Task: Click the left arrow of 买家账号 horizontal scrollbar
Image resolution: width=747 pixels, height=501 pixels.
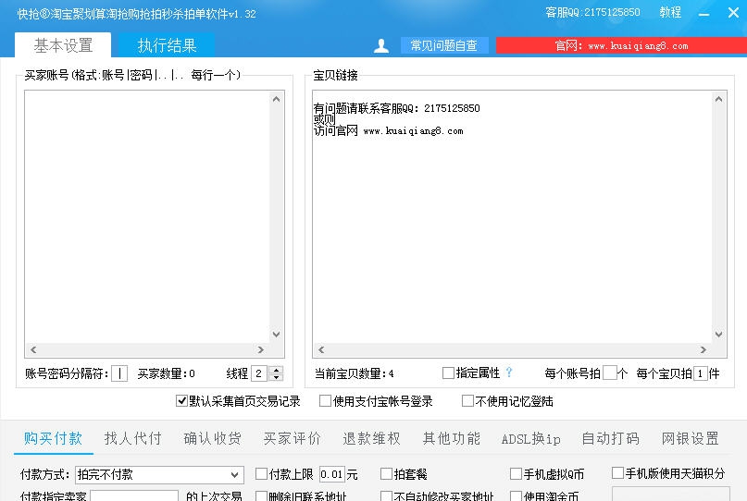Action: tap(33, 350)
